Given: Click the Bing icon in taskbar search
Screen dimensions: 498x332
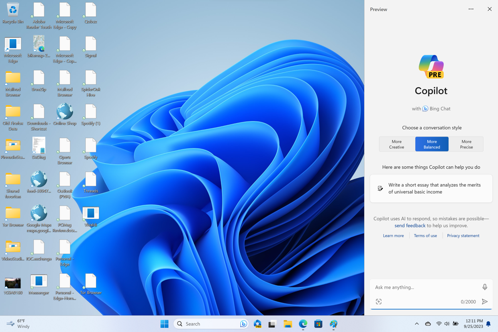Looking at the screenshot, I should [x=243, y=324].
